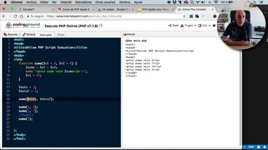Click the PHP language status indicator
This screenshot has height=150, width=268.
251,147
